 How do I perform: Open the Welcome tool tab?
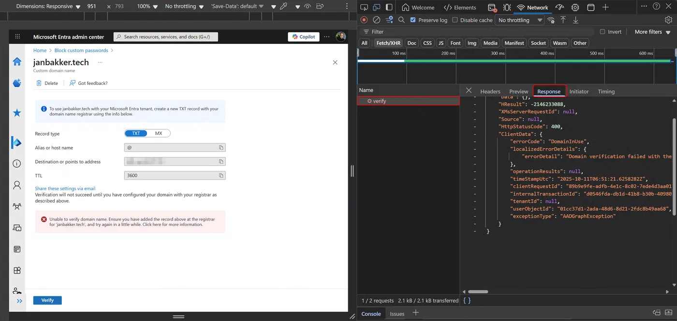pos(418,7)
